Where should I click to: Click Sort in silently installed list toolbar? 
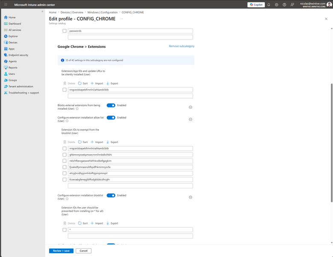83,84
